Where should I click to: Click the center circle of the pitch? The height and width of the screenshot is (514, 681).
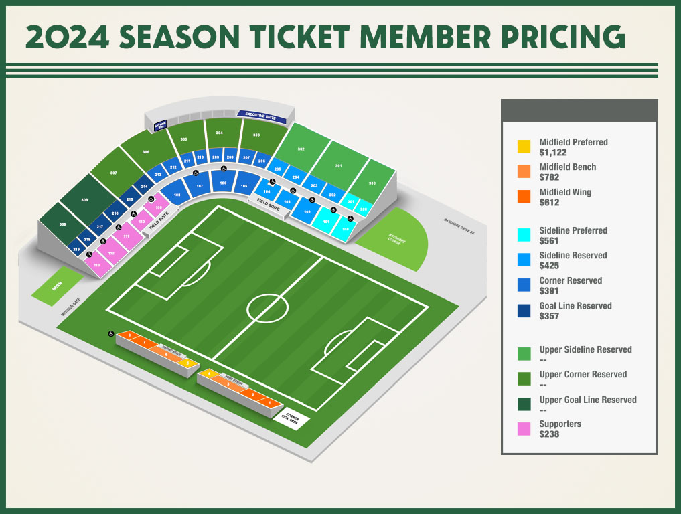(x=268, y=309)
